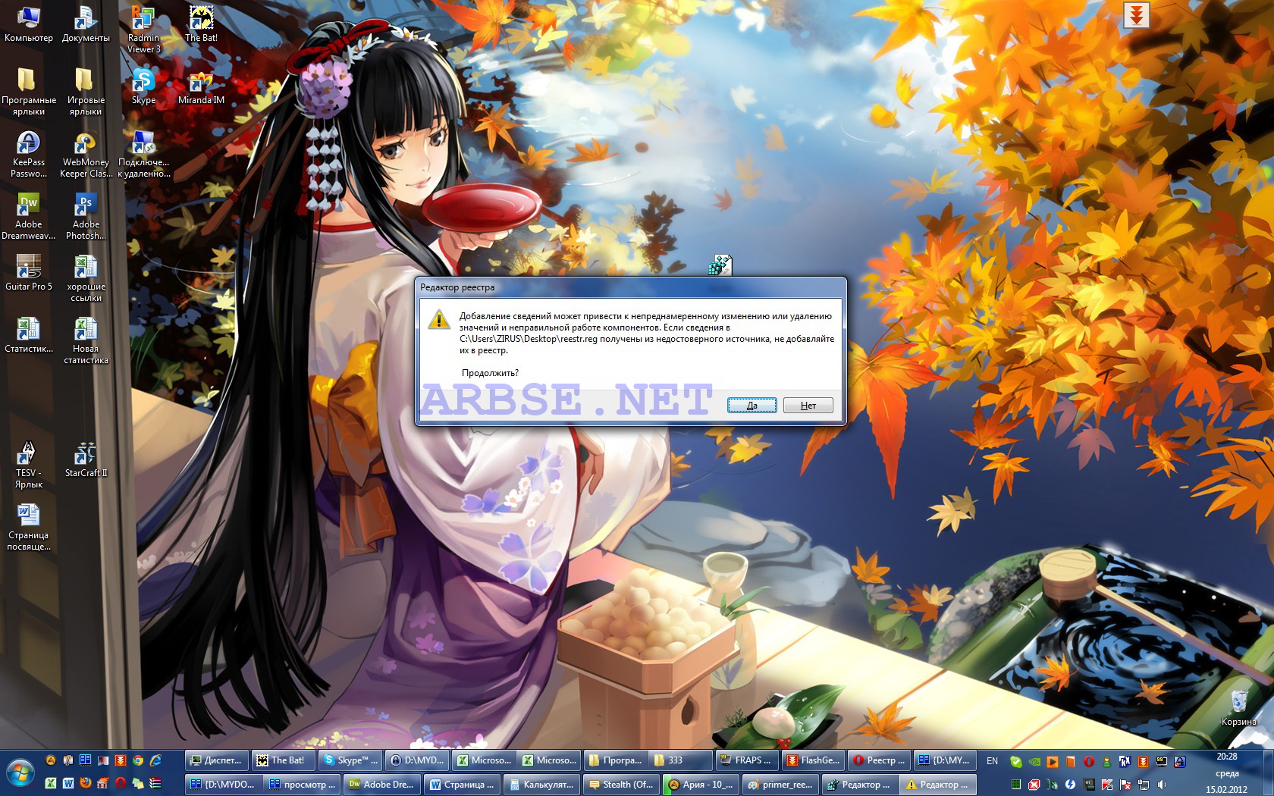Viewport: 1274px width, 796px height.
Task: Open the Статистик... Excel file
Action: pos(28,335)
